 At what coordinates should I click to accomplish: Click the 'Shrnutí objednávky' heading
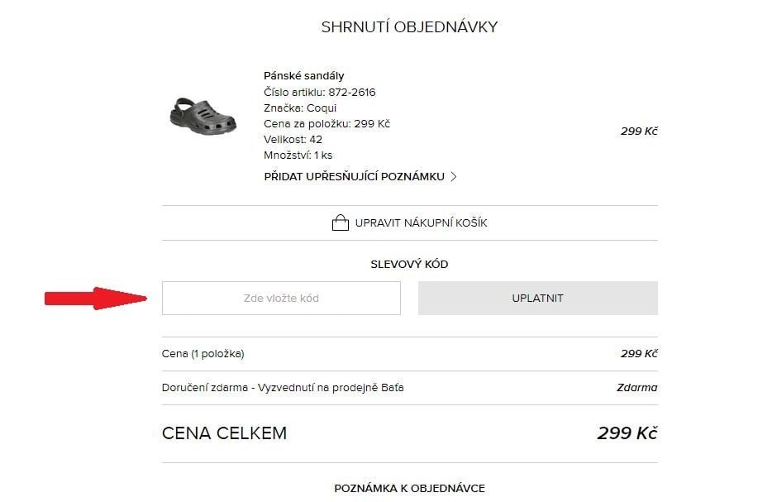click(409, 27)
